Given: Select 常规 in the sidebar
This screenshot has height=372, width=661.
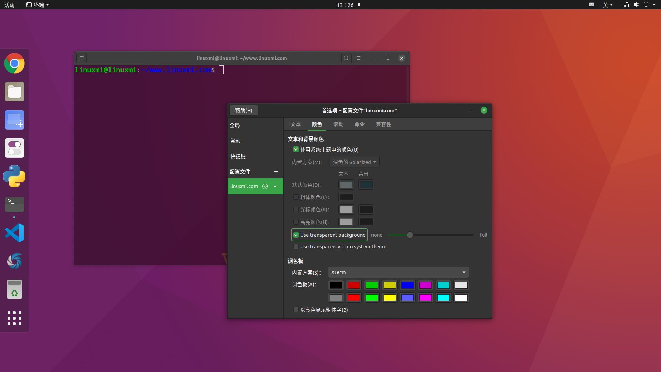Looking at the screenshot, I should click(255, 141).
